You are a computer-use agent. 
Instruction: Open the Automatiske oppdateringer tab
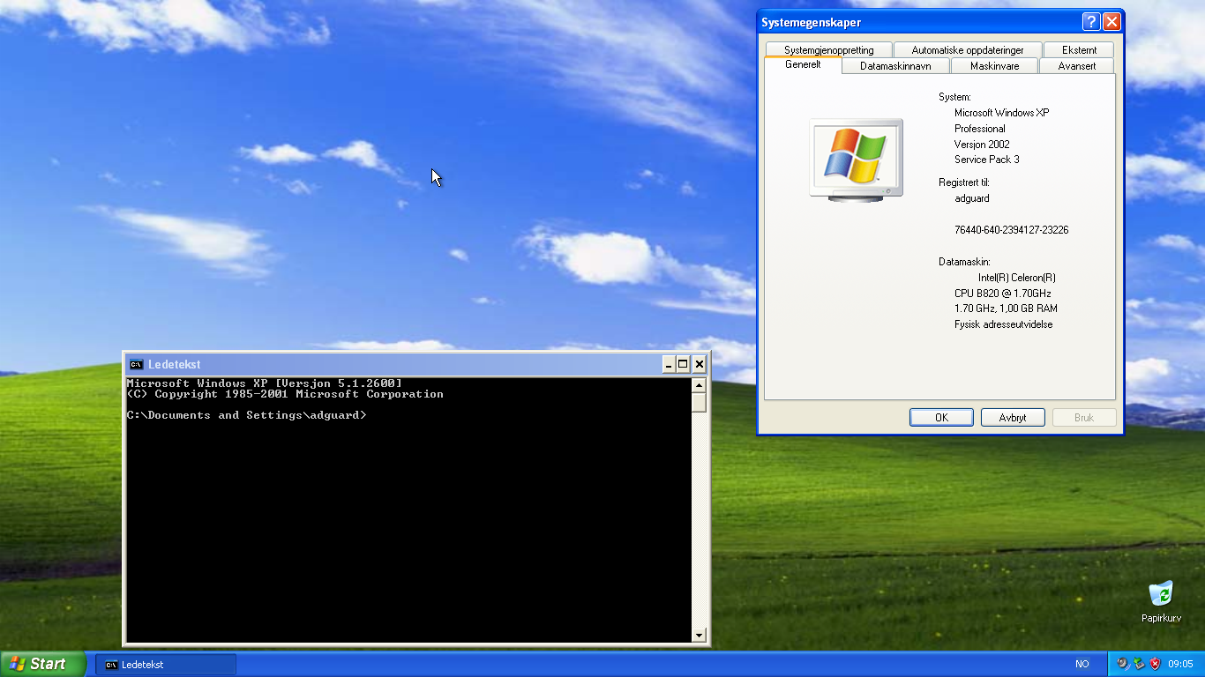click(967, 49)
